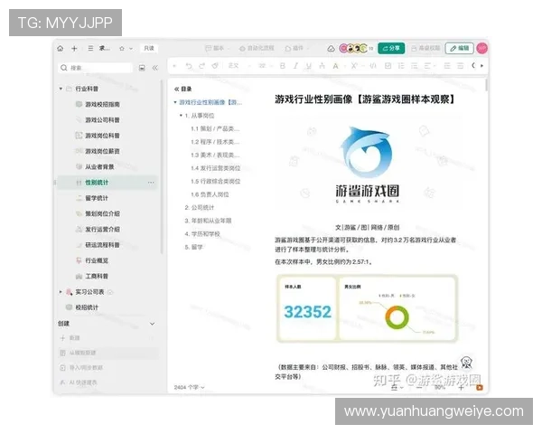Open the 自动化流程 menu

coord(257,49)
